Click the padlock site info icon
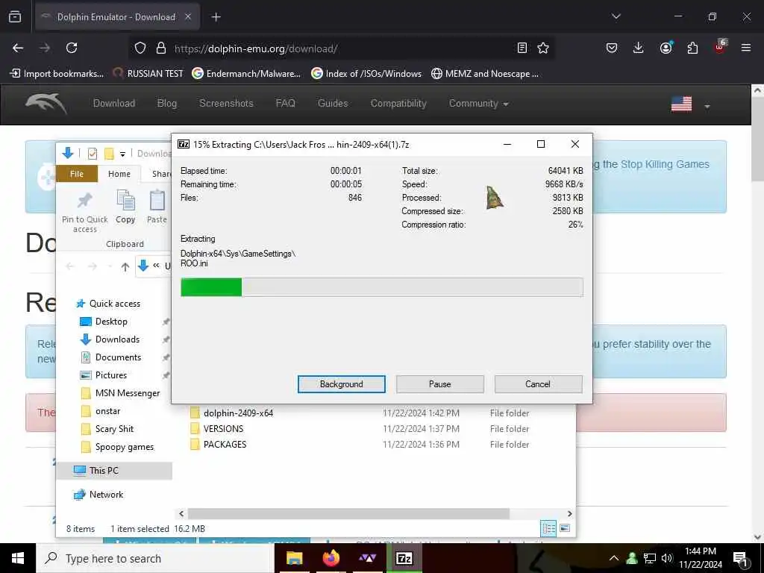Screen dimensions: 764x573 click(x=161, y=48)
